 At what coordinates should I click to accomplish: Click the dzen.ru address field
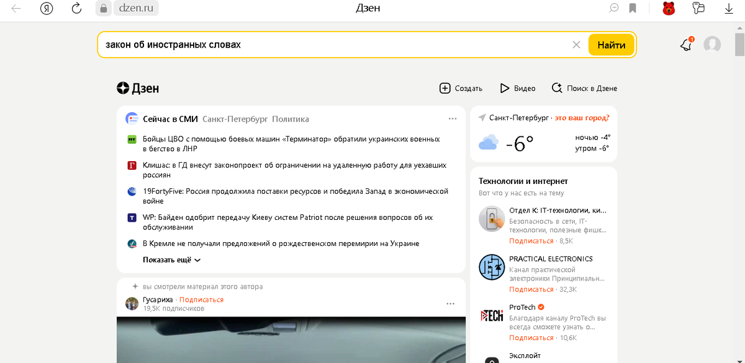pos(137,8)
